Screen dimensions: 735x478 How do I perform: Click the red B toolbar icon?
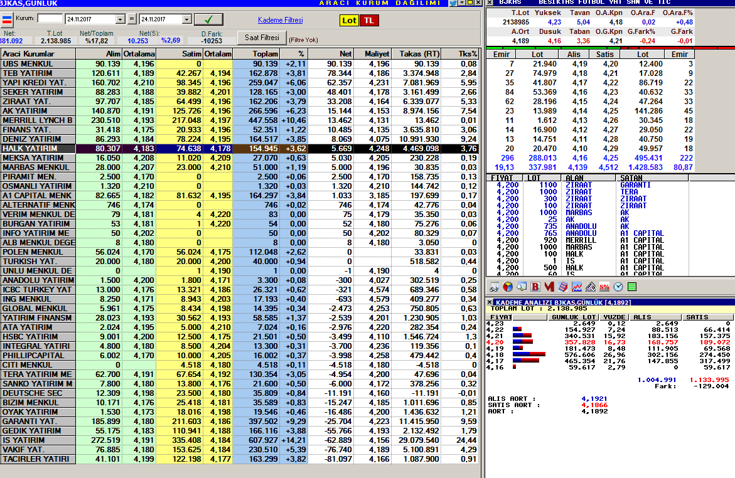(535, 287)
